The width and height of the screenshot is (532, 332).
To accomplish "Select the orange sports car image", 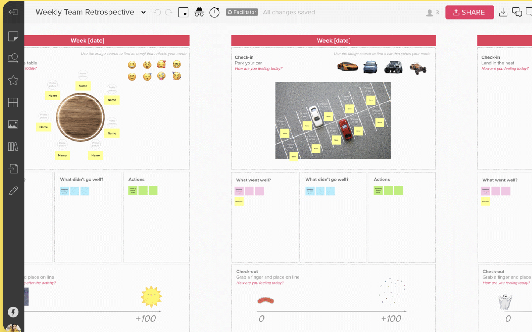I will click(x=347, y=67).
